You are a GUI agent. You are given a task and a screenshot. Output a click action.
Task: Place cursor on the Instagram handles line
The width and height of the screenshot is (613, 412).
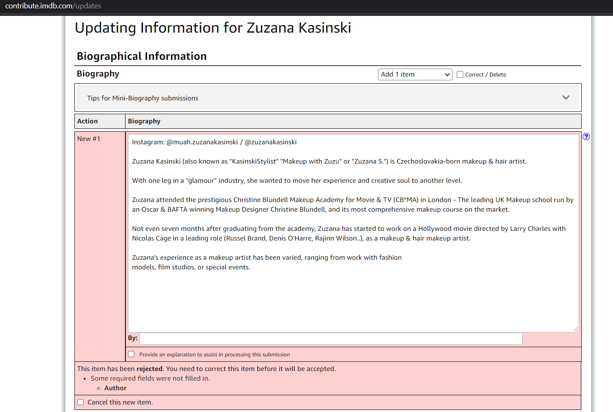[214, 142]
